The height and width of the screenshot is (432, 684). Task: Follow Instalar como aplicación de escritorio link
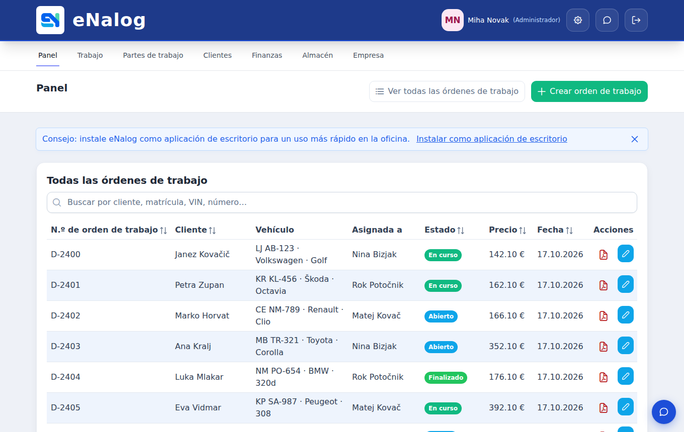[x=492, y=139]
